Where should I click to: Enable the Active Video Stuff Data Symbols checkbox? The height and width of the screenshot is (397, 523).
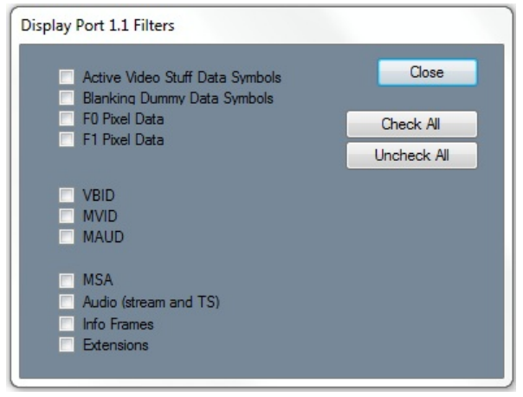pos(67,77)
